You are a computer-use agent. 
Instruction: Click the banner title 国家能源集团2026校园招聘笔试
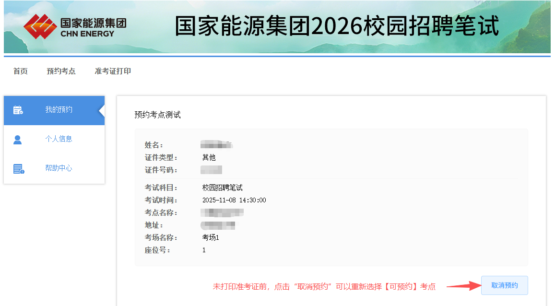pos(336,26)
